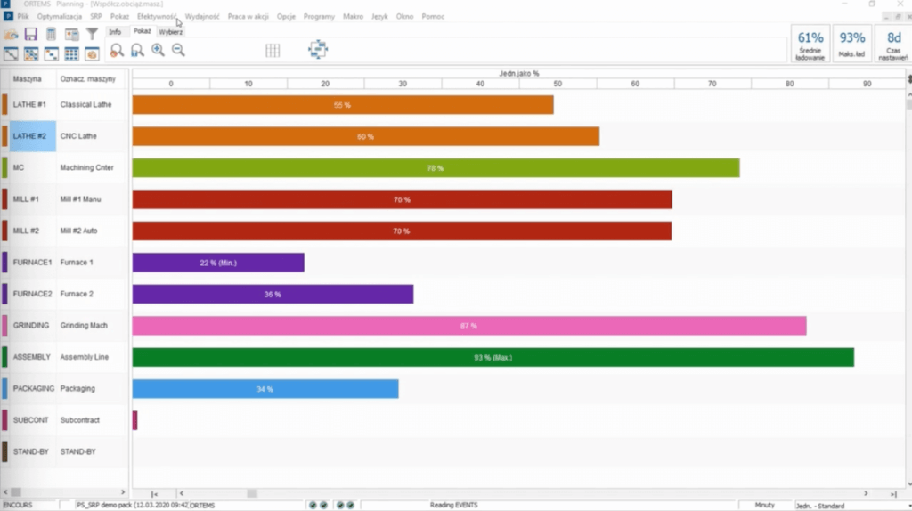Click the table grid icon in Pokaż toolbar
Viewport: 912px width, 511px height.
click(273, 51)
